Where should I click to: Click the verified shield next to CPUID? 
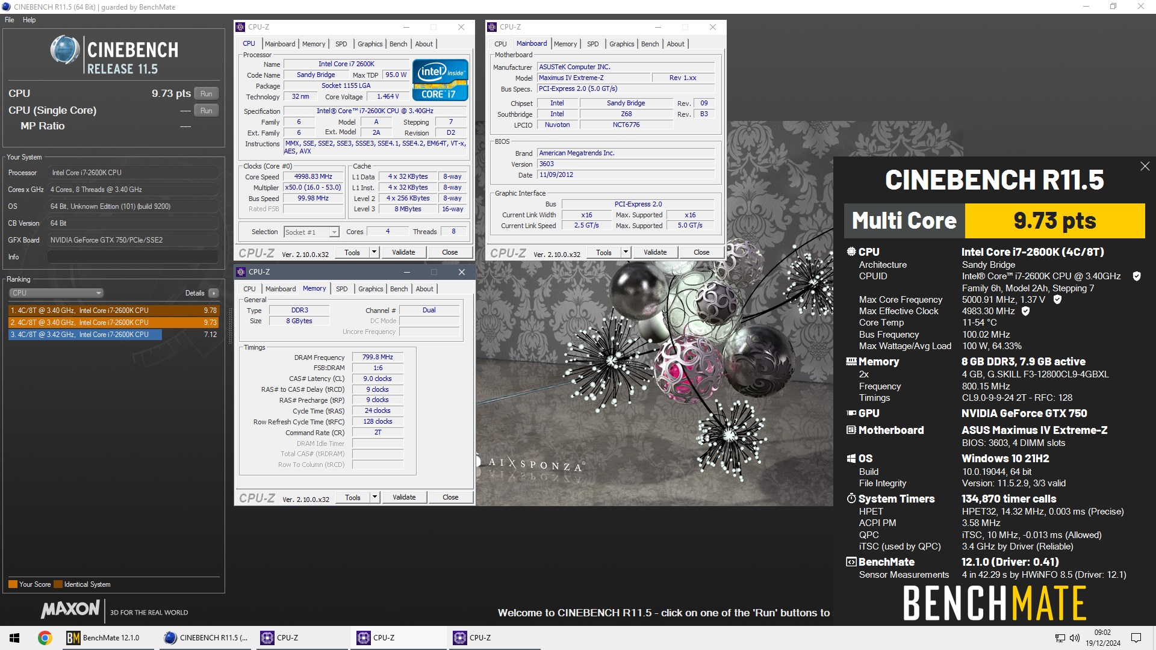point(1137,276)
